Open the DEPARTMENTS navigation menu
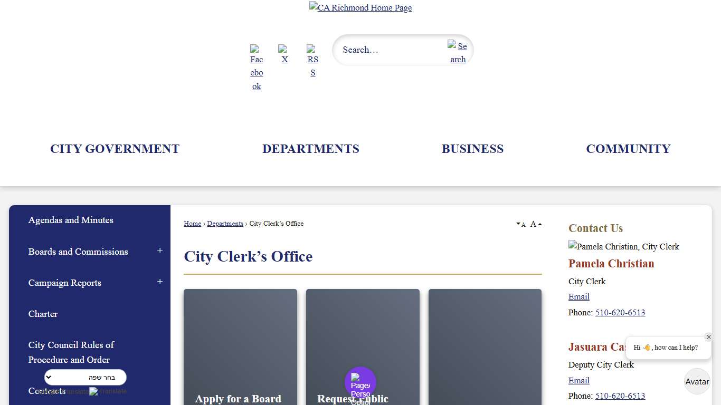Screen dimensions: 721x405 (x=311, y=149)
